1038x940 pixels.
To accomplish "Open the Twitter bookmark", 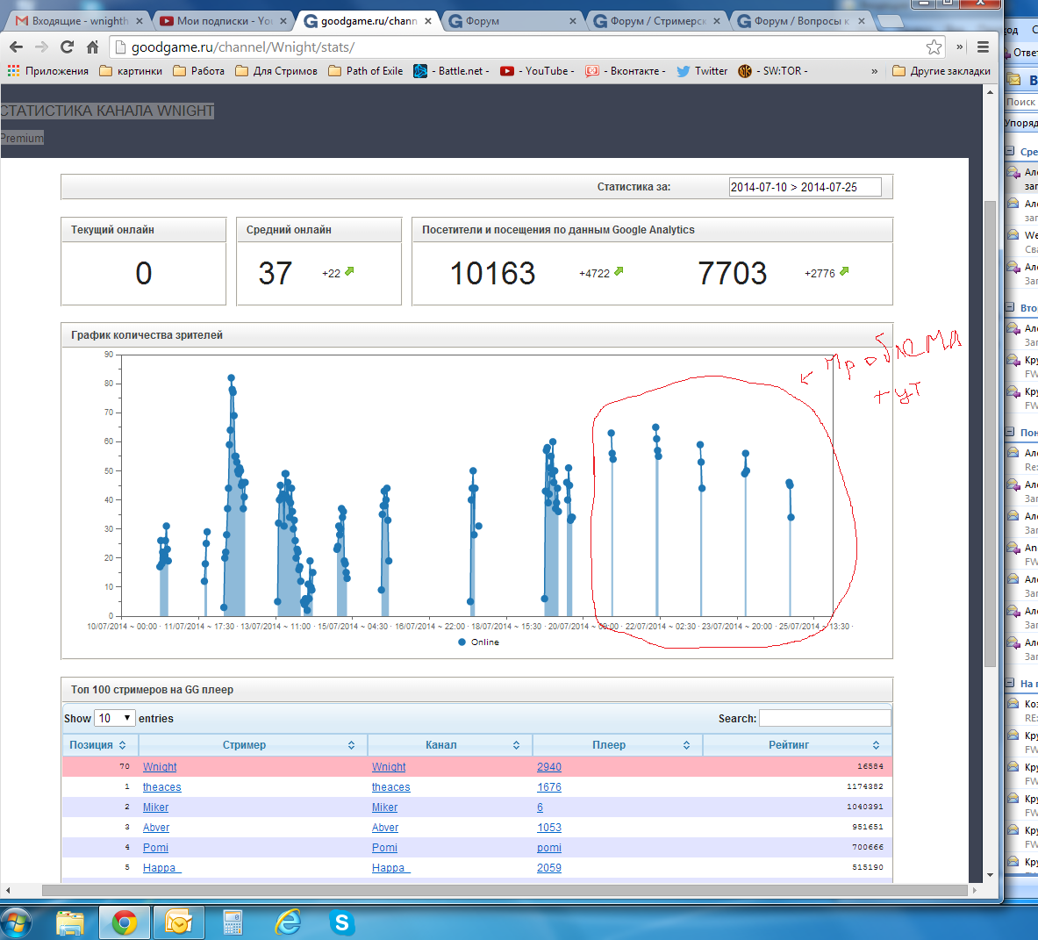I will pos(702,71).
